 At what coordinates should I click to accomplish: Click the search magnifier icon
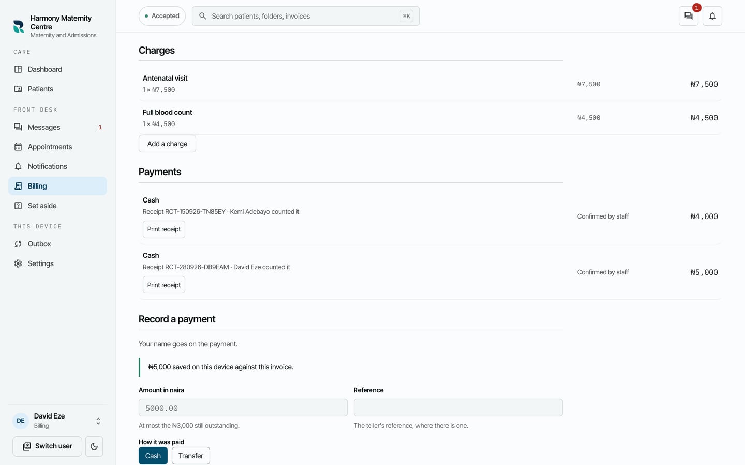(x=203, y=16)
